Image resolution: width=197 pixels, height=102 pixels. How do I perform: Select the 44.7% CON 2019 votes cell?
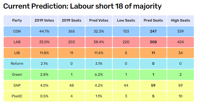44,31
